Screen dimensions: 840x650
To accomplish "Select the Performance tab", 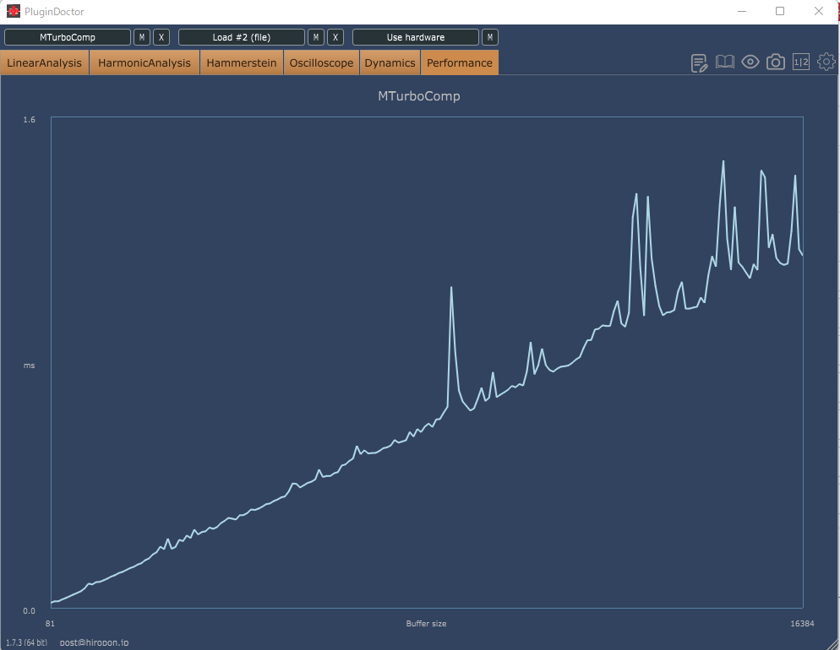I will point(460,62).
